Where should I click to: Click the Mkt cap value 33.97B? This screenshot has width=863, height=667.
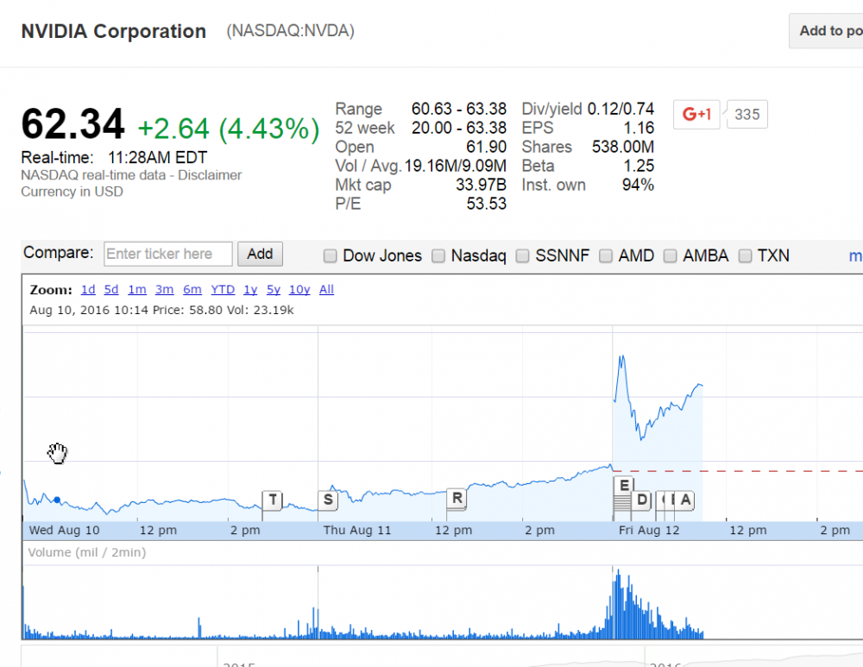(481, 185)
